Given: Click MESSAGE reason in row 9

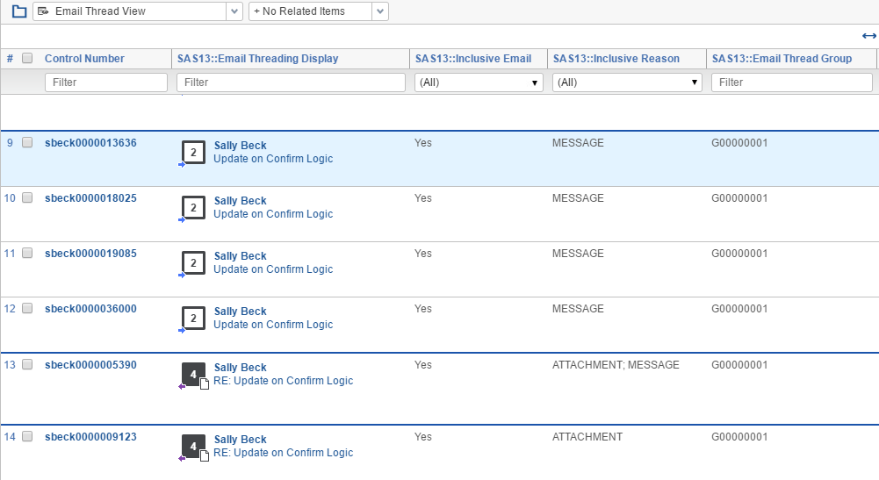Looking at the screenshot, I should pyautogui.click(x=578, y=143).
